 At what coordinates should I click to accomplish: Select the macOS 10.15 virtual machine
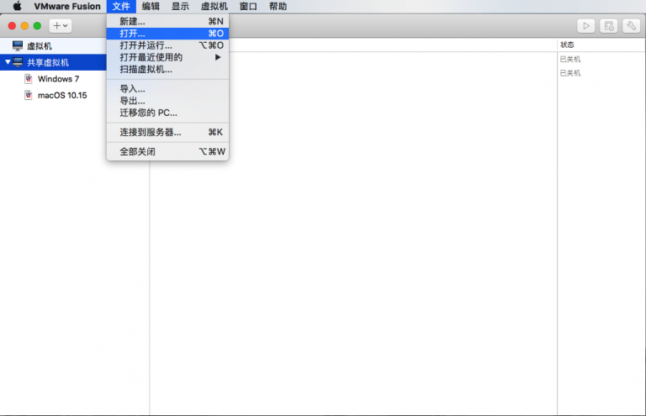(62, 95)
